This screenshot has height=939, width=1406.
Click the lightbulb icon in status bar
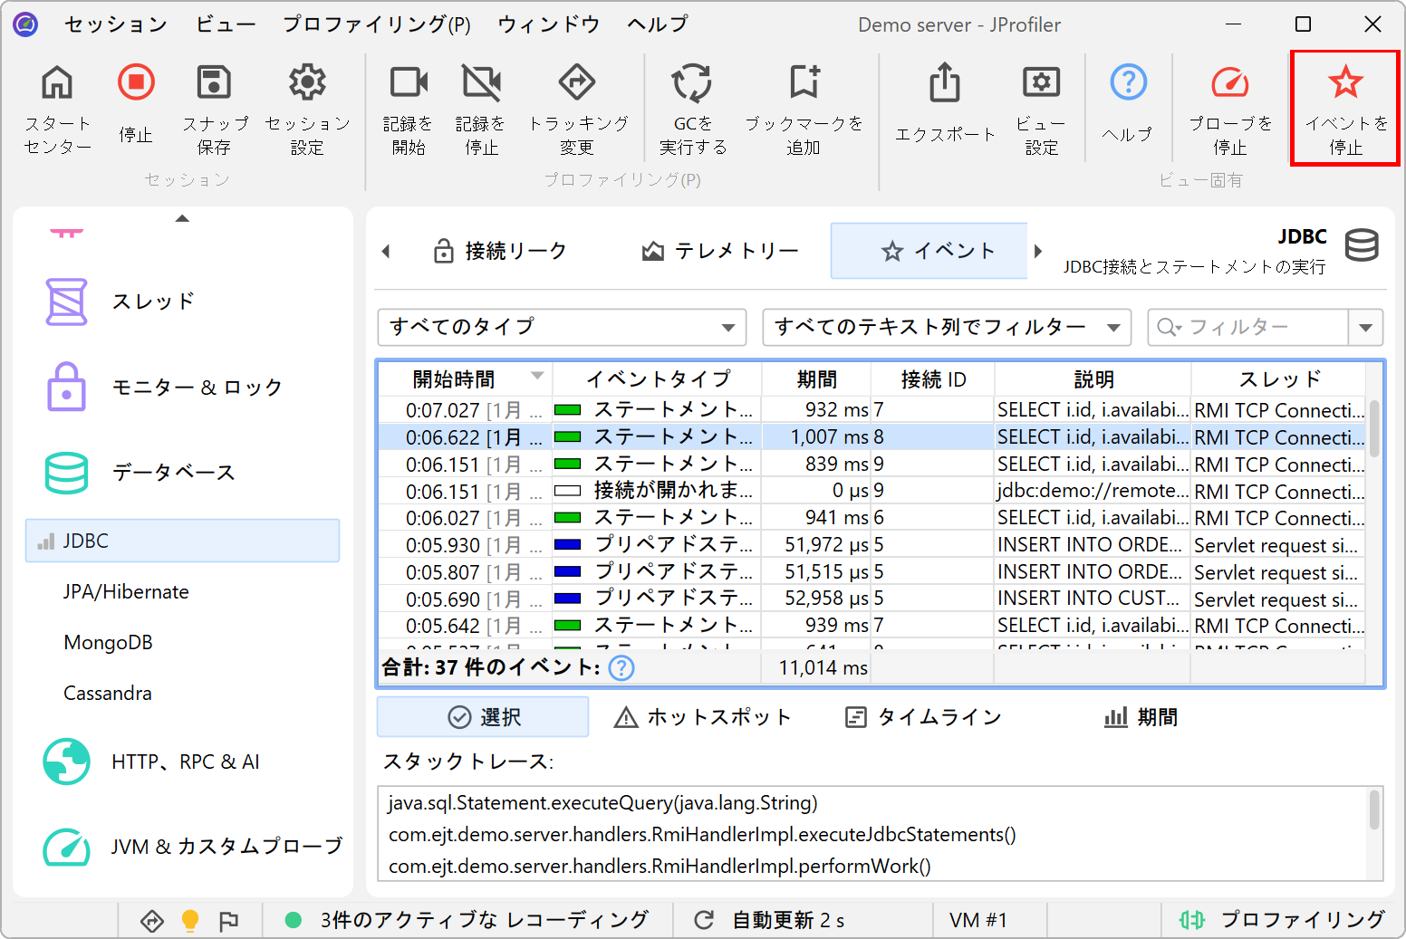(x=190, y=921)
